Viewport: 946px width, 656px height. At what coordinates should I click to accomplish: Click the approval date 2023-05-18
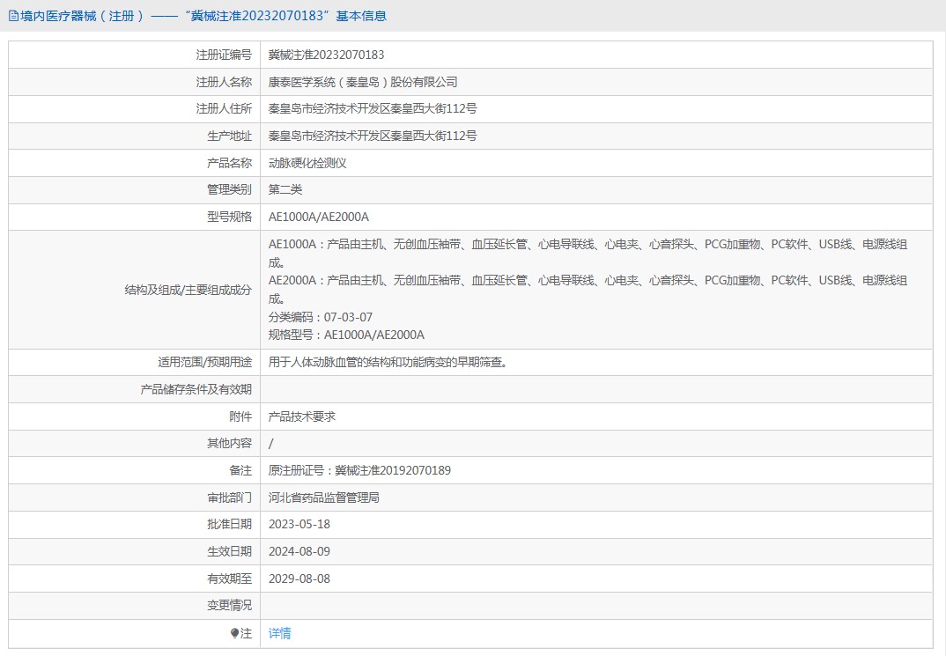[x=299, y=524]
